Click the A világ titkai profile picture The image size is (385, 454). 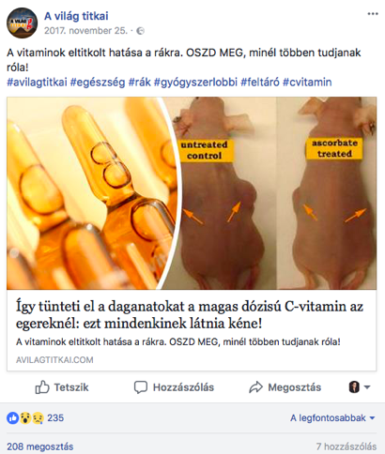(22, 23)
